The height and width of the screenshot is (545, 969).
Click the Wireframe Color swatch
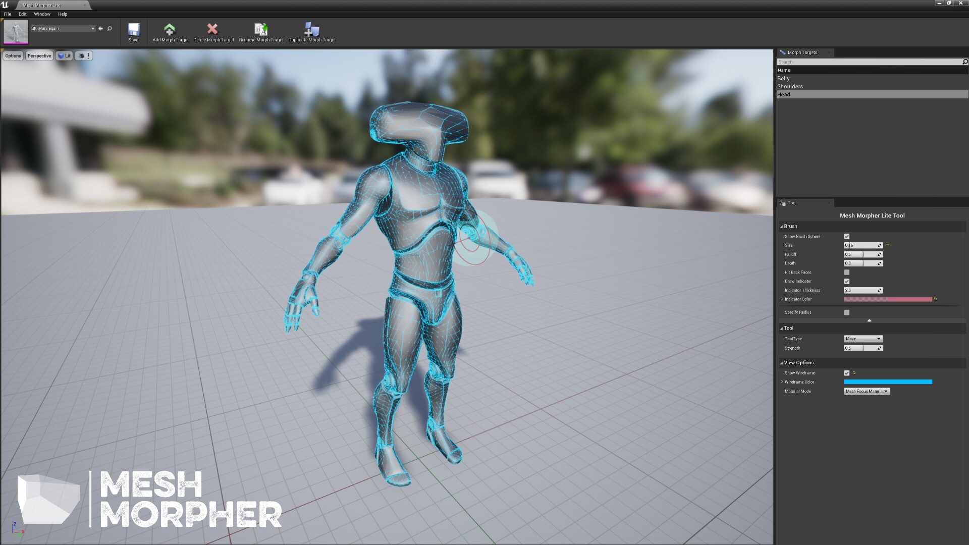[x=888, y=381]
